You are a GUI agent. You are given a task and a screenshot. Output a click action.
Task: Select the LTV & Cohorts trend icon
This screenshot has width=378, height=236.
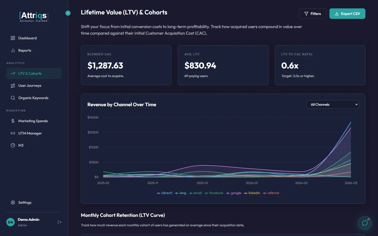[x=13, y=73]
